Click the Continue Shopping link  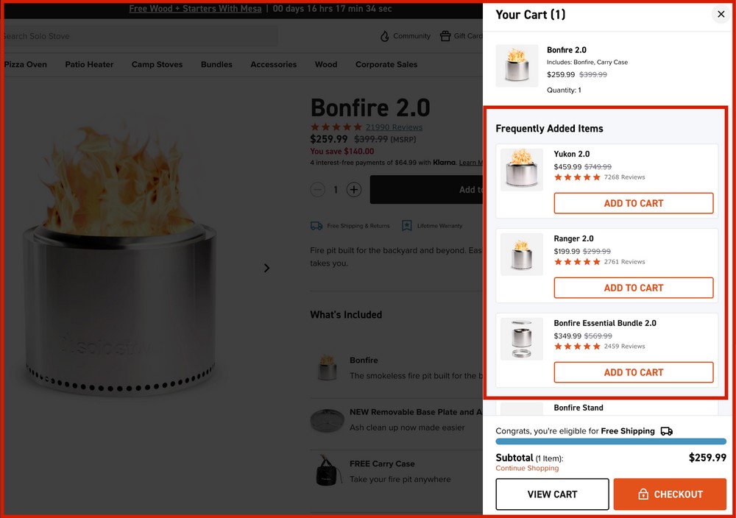(x=527, y=468)
